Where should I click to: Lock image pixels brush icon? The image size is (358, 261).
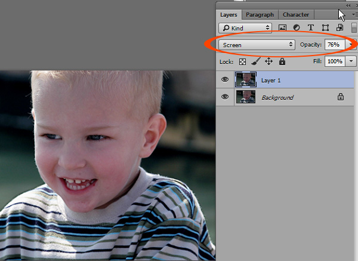pos(256,62)
